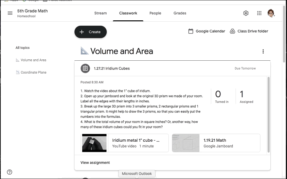The width and height of the screenshot is (287, 179).
Task: Click the Class Drive folder icon
Action: (232, 31)
